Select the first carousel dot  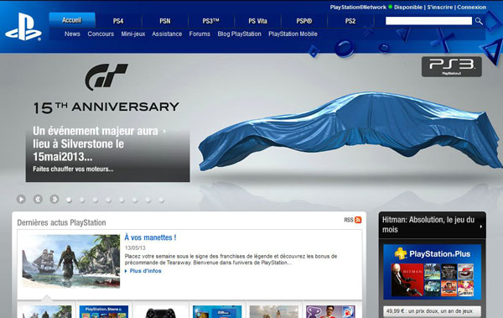coord(69,200)
